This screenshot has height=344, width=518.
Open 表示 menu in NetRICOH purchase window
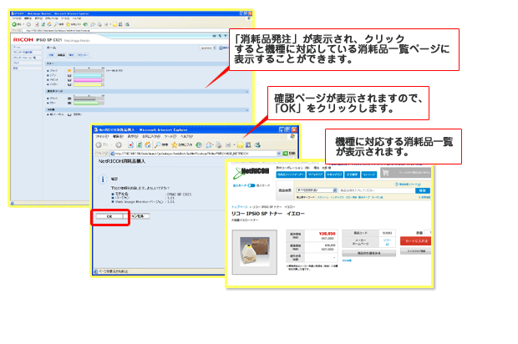(x=133, y=136)
